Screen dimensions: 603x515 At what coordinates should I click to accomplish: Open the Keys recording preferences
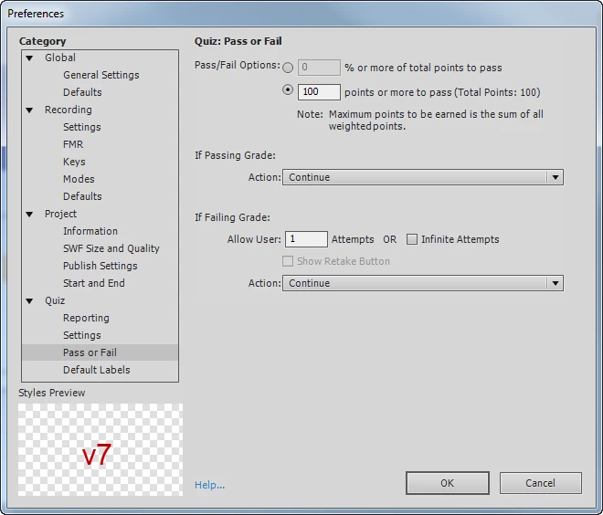(74, 162)
